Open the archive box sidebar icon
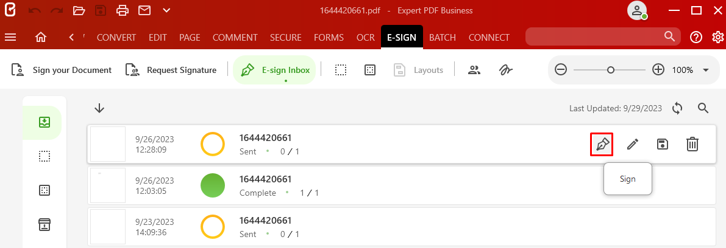The height and width of the screenshot is (248, 726). pos(44,224)
